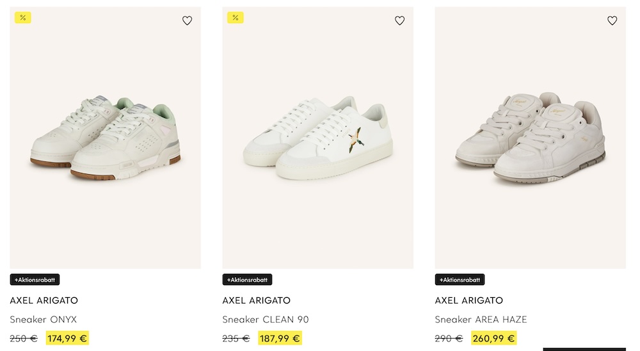Screen dimensions: 640x351
Task: Click the 260,99 € sale price
Action: click(493, 338)
